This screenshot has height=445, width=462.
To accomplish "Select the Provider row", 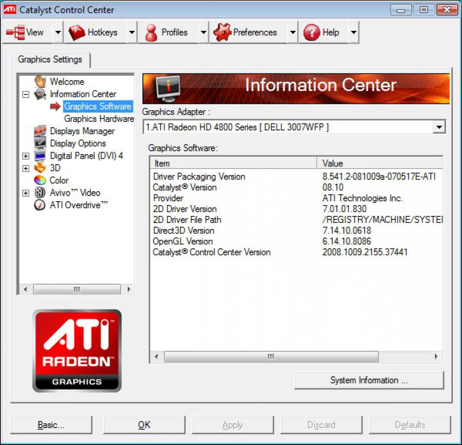I will point(297,198).
